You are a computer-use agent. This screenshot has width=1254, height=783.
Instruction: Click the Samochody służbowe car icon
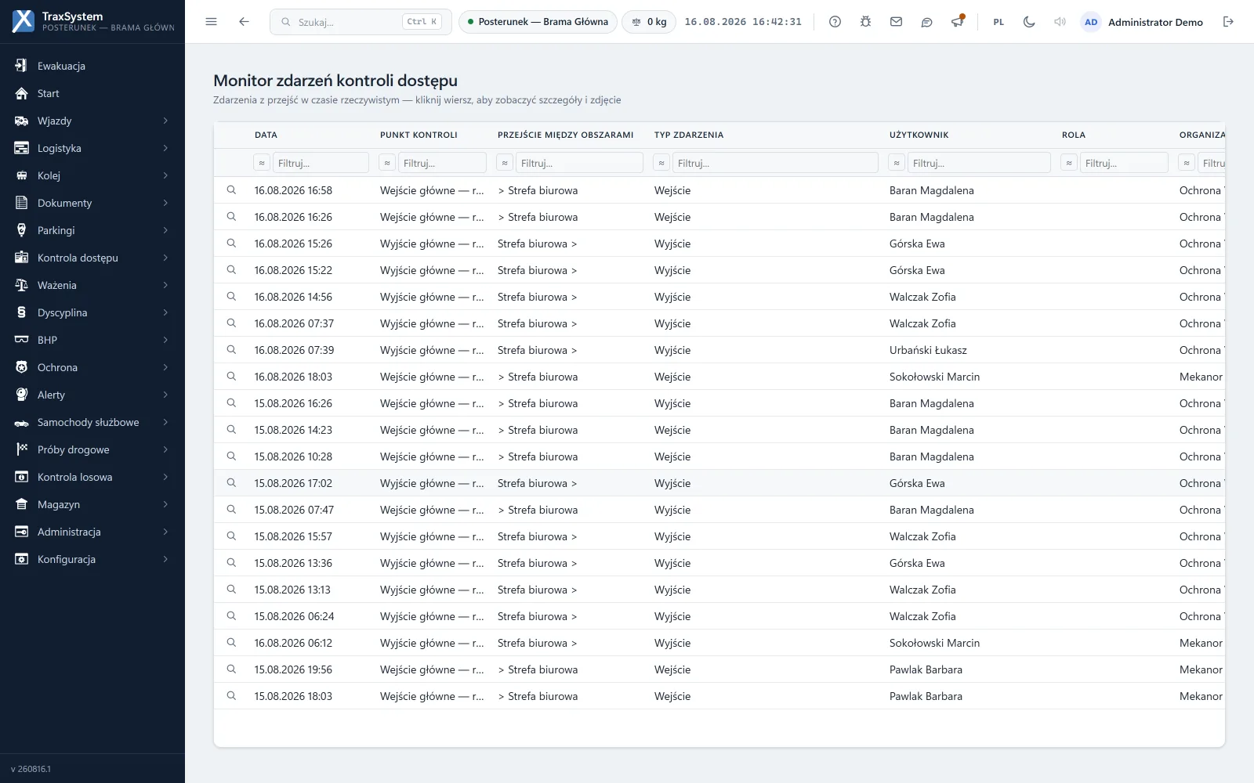(22, 422)
